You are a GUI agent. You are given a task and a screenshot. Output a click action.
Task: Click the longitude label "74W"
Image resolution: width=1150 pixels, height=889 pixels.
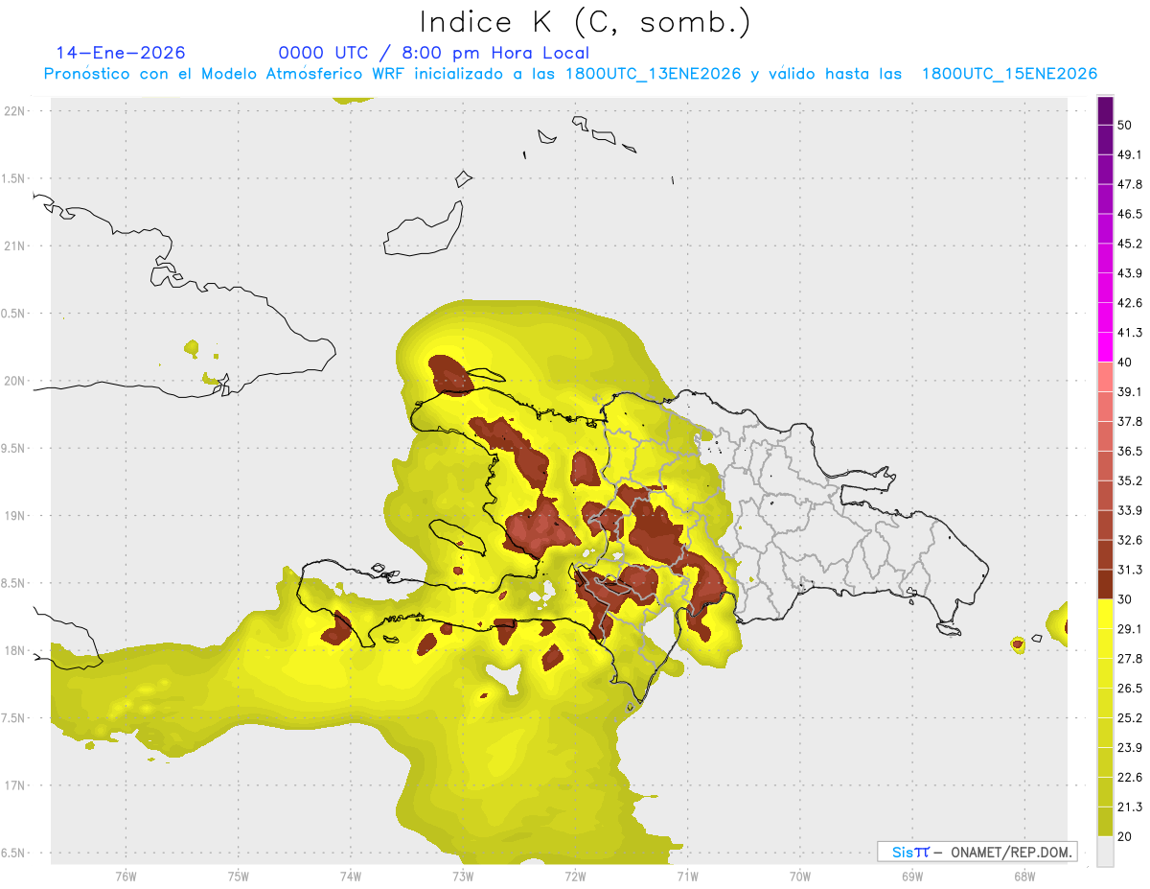tap(350, 876)
